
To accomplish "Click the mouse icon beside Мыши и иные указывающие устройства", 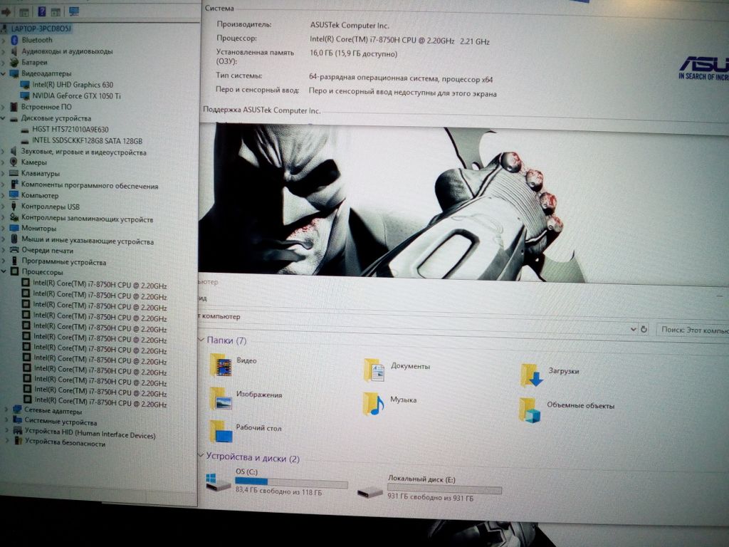I will point(14,239).
